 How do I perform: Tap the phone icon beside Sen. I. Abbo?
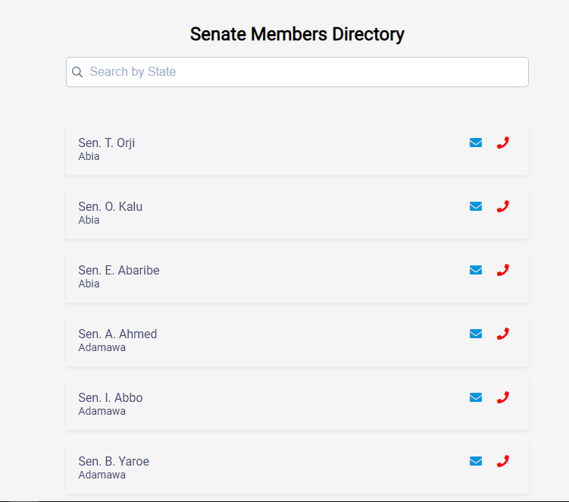click(x=502, y=397)
